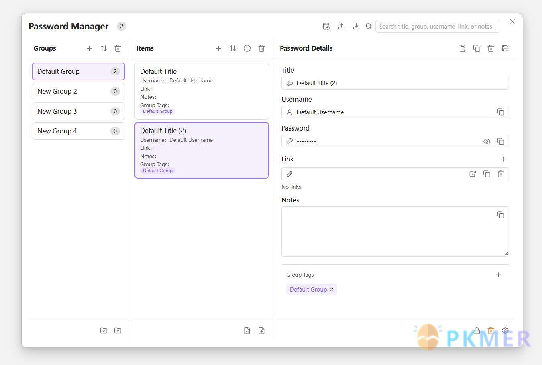Delete the link entry

click(x=501, y=174)
